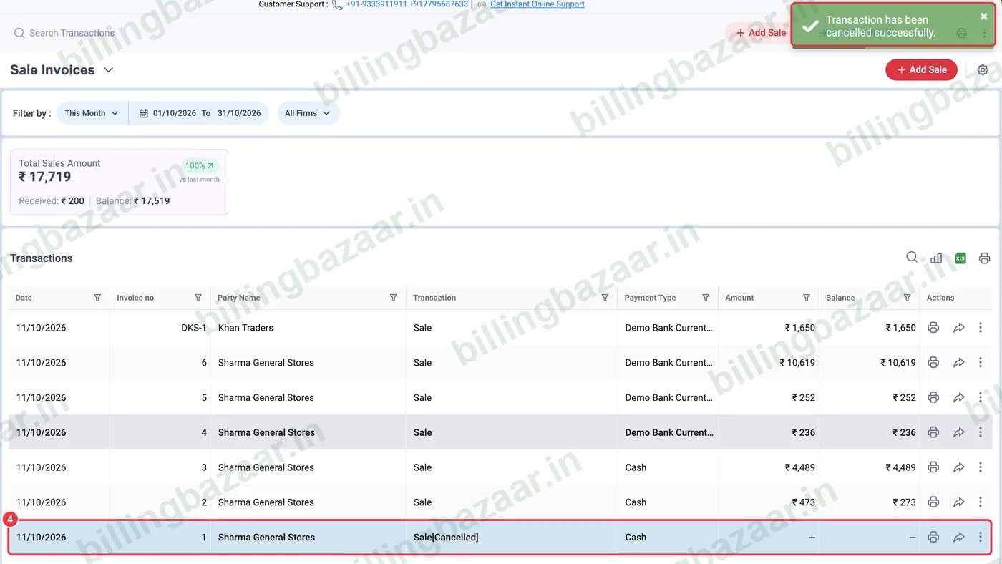This screenshot has height=564, width=1002.
Task: Focus the Search Transactions field
Action: [x=72, y=33]
